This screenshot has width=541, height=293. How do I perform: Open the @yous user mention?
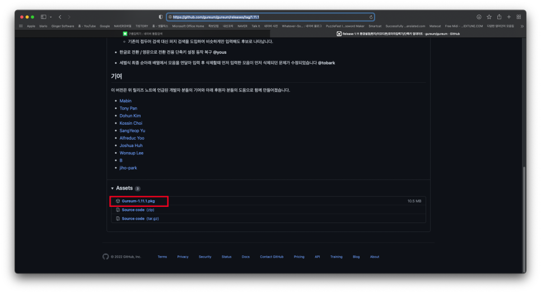click(220, 53)
